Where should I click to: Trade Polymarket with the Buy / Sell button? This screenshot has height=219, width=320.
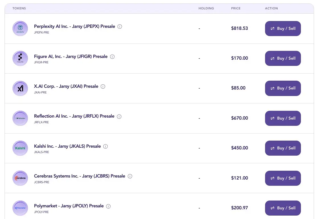coord(283,208)
